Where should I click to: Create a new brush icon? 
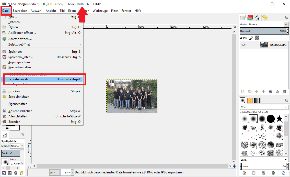coord(254,173)
